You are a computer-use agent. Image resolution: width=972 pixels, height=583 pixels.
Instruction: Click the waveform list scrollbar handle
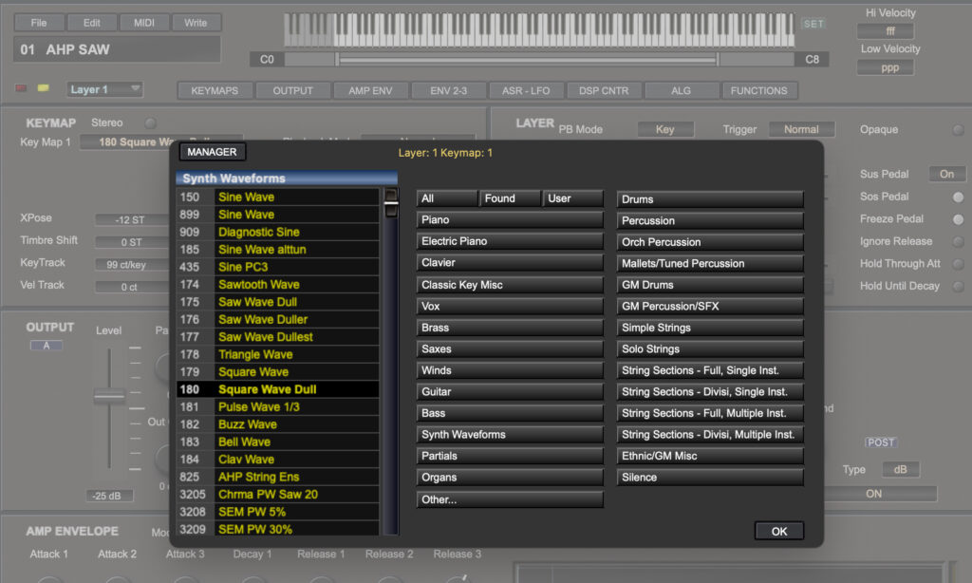click(390, 203)
